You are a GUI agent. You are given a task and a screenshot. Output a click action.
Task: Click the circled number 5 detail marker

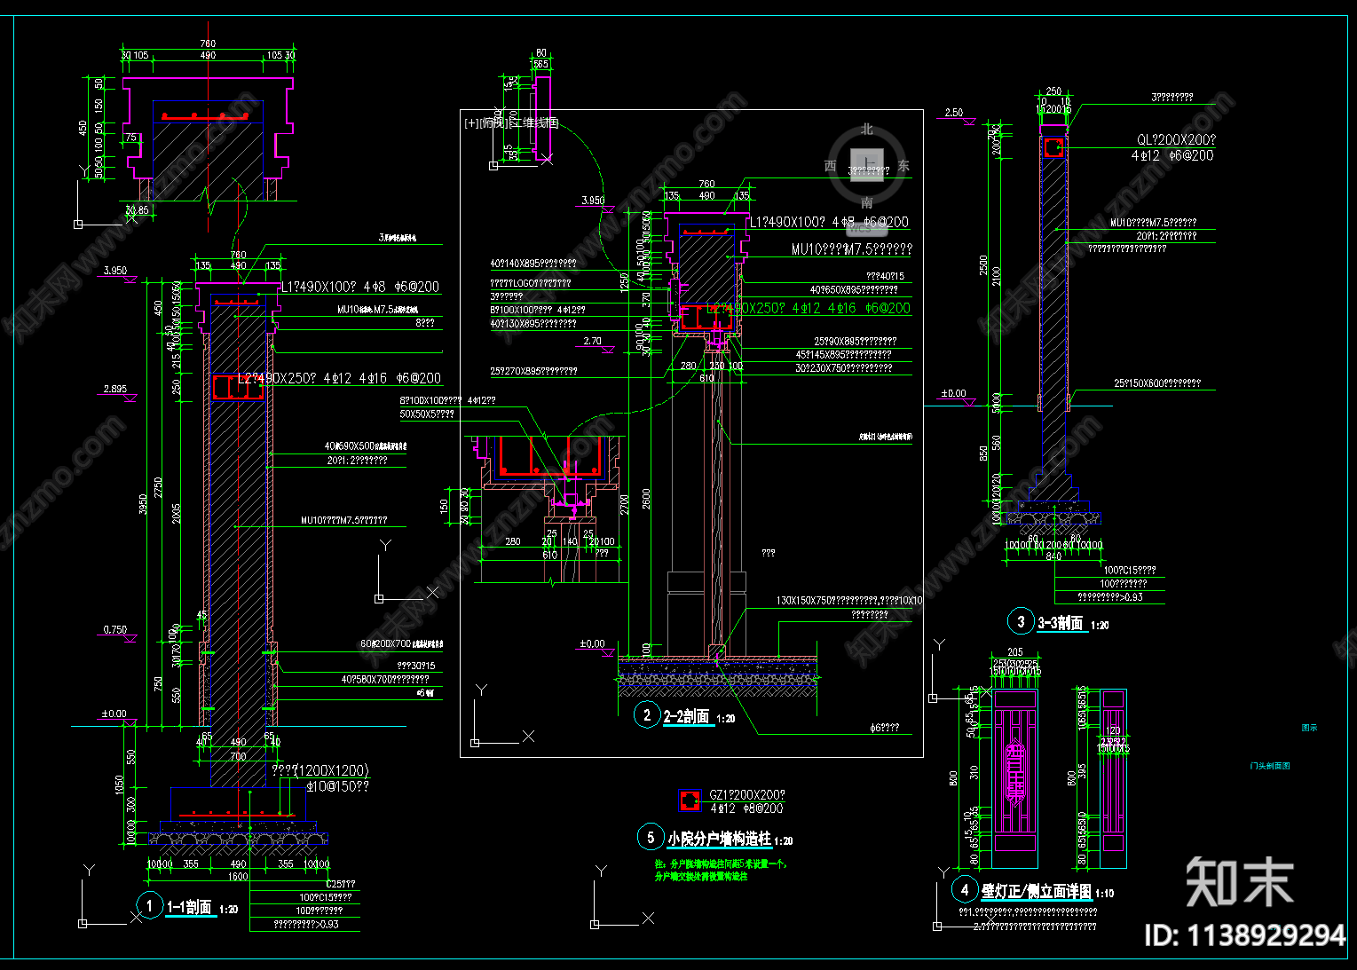pyautogui.click(x=651, y=837)
